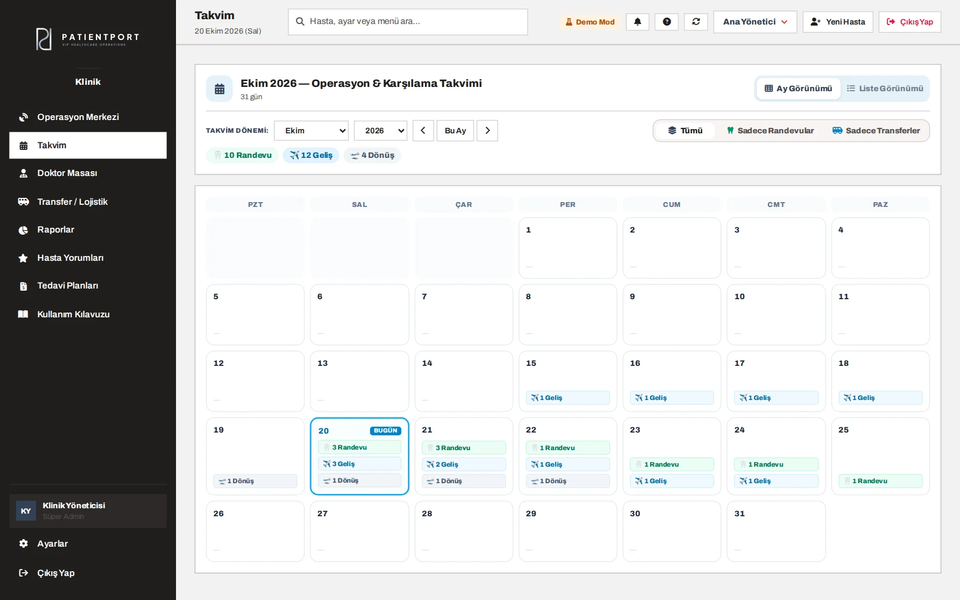Click Operasyon Merkezi sidebar icon
Viewport: 960px width, 600px height.
[x=23, y=117]
